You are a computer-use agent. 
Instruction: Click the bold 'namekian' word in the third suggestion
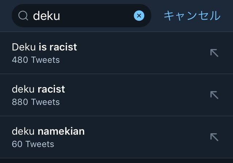[61, 131]
